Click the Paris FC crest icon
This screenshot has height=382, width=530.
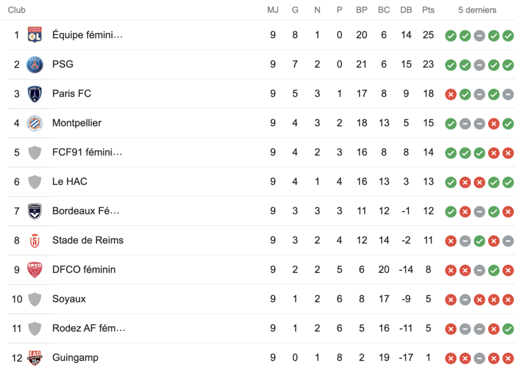tap(35, 94)
